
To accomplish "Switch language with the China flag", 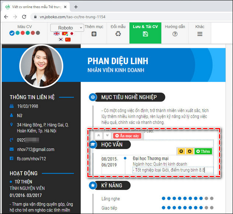I will point(68,39).
